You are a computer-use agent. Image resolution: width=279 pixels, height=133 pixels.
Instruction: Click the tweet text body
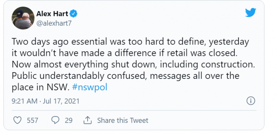coord(134,65)
